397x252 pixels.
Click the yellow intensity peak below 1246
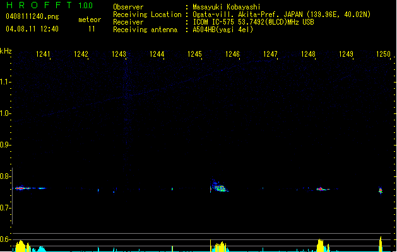(x=221, y=247)
